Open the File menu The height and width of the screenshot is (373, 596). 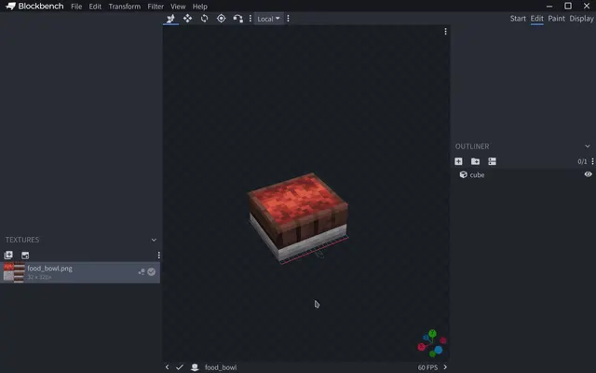pyautogui.click(x=76, y=7)
